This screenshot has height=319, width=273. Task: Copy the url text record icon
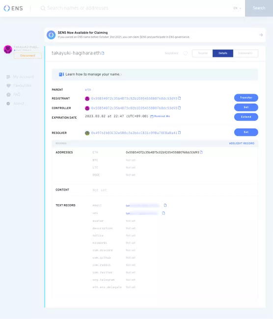coord(164,213)
